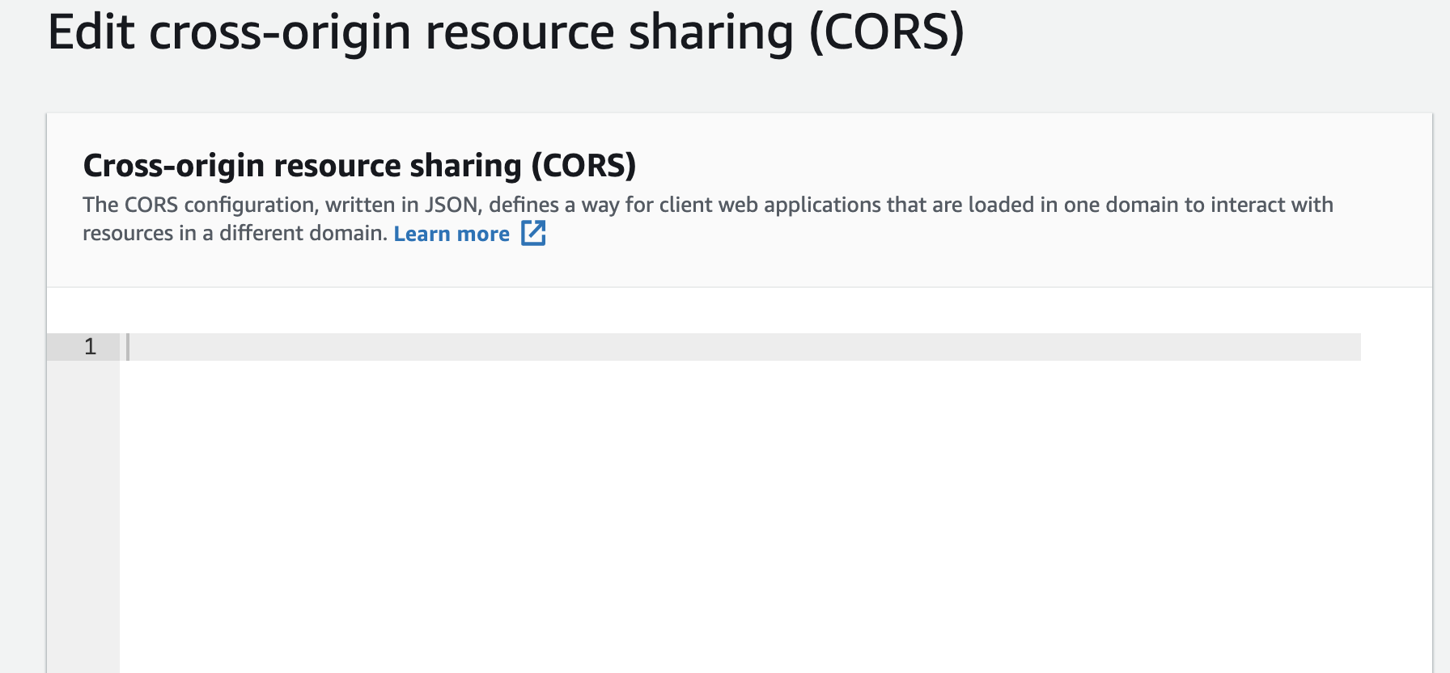Click the Edit cross-origin resource sharing page title
The height and width of the screenshot is (673, 1450).
tap(506, 32)
